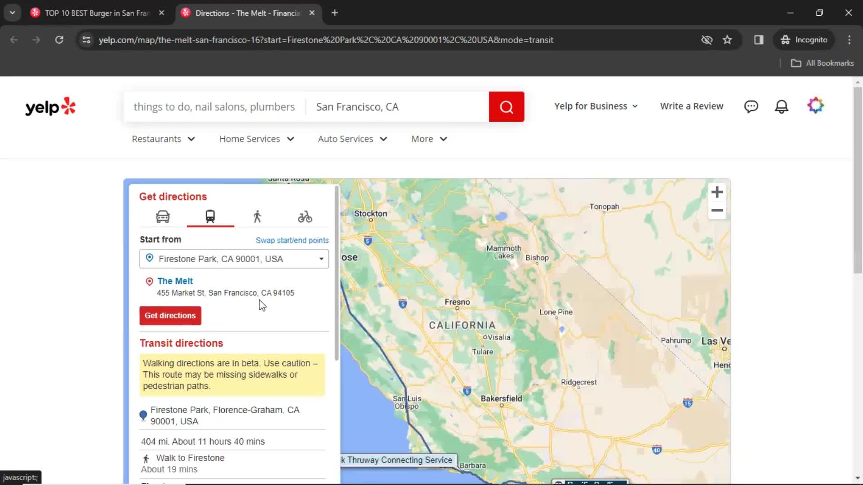863x485 pixels.
Task: Open The Melt business link
Action: click(175, 281)
